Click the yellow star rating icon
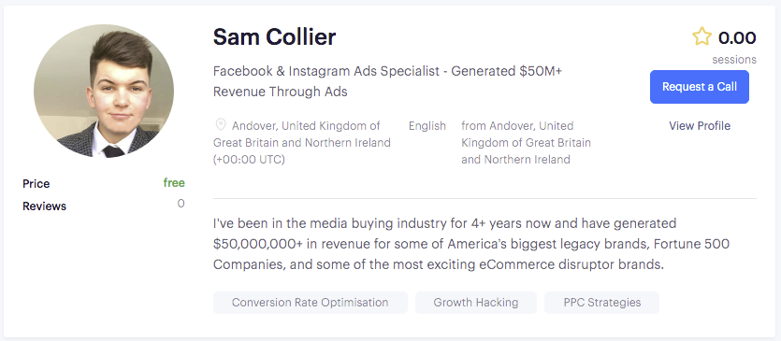 [701, 36]
